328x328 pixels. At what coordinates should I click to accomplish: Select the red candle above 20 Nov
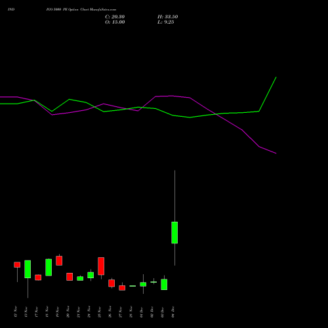70,277
